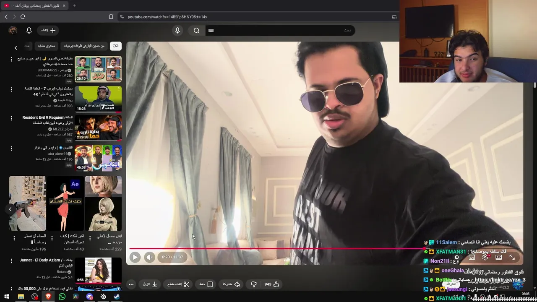Open the media picture-in-picture icon in address bar
The image size is (537, 302).
click(394, 17)
